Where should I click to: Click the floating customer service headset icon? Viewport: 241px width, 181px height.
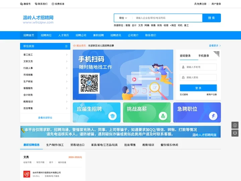(235, 125)
